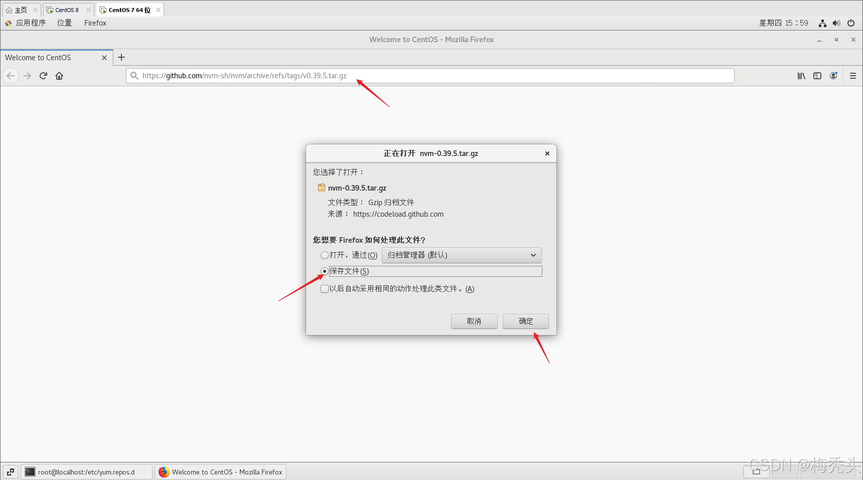Click the show desktop icon in taskbar
This screenshot has height=480, width=863.
(x=11, y=472)
